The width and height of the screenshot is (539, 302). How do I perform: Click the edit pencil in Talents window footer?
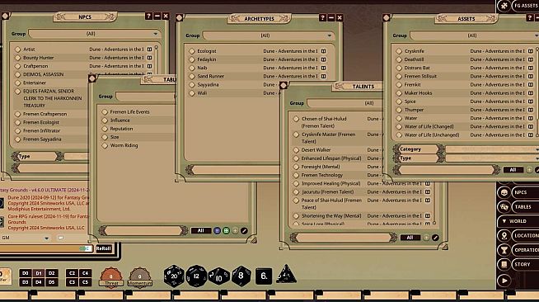tap(435, 238)
